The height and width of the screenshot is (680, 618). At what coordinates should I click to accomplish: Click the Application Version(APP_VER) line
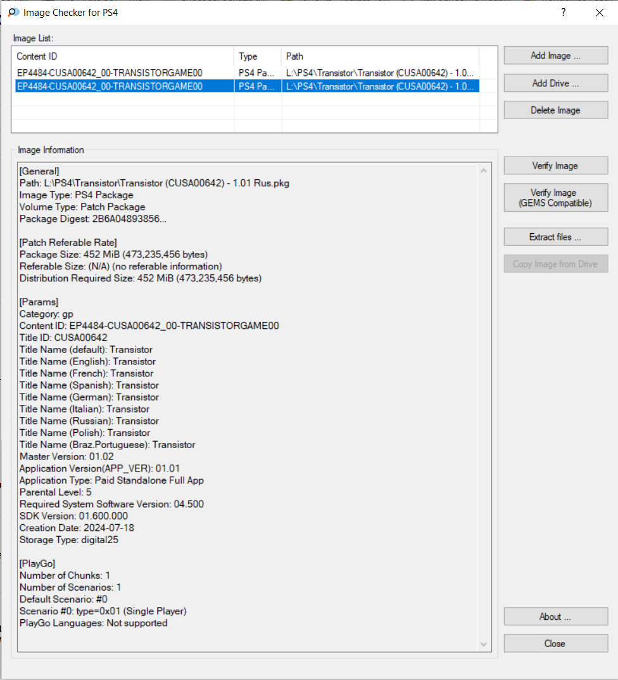(x=99, y=468)
